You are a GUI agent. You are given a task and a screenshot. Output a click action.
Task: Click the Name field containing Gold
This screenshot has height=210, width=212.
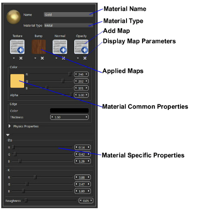click(x=69, y=15)
